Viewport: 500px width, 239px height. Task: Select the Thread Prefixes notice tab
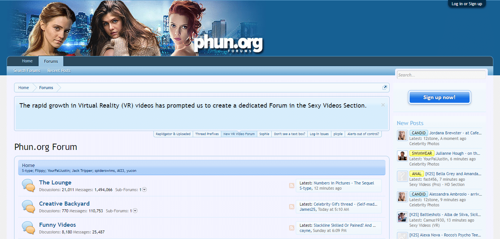pyautogui.click(x=207, y=134)
